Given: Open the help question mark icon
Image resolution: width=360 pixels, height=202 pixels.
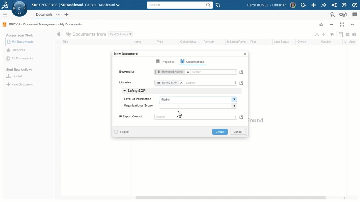Looking at the screenshot, I should [355, 5].
